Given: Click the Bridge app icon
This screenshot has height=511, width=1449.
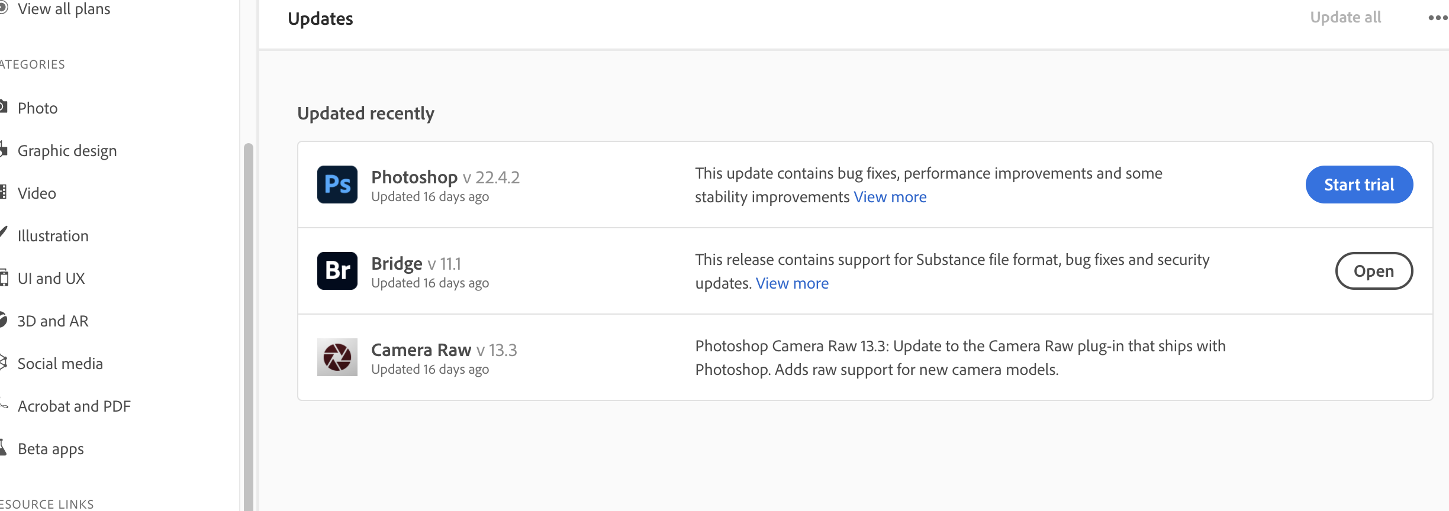Looking at the screenshot, I should 337,271.
